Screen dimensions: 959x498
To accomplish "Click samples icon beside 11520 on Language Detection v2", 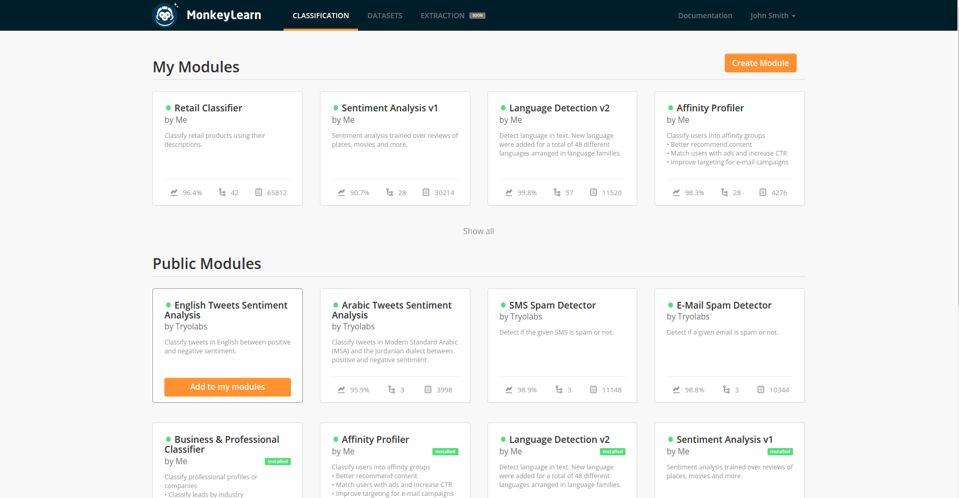I will (x=594, y=193).
